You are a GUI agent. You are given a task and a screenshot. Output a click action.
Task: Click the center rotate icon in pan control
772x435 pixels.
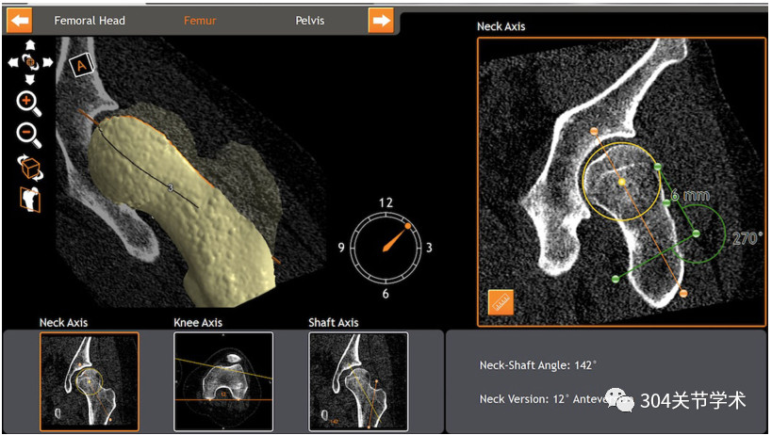[x=30, y=62]
